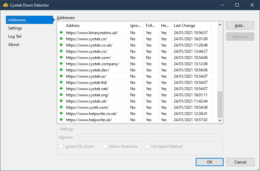Click timestamp 24/01/2021 13:12:06

(x=191, y=64)
